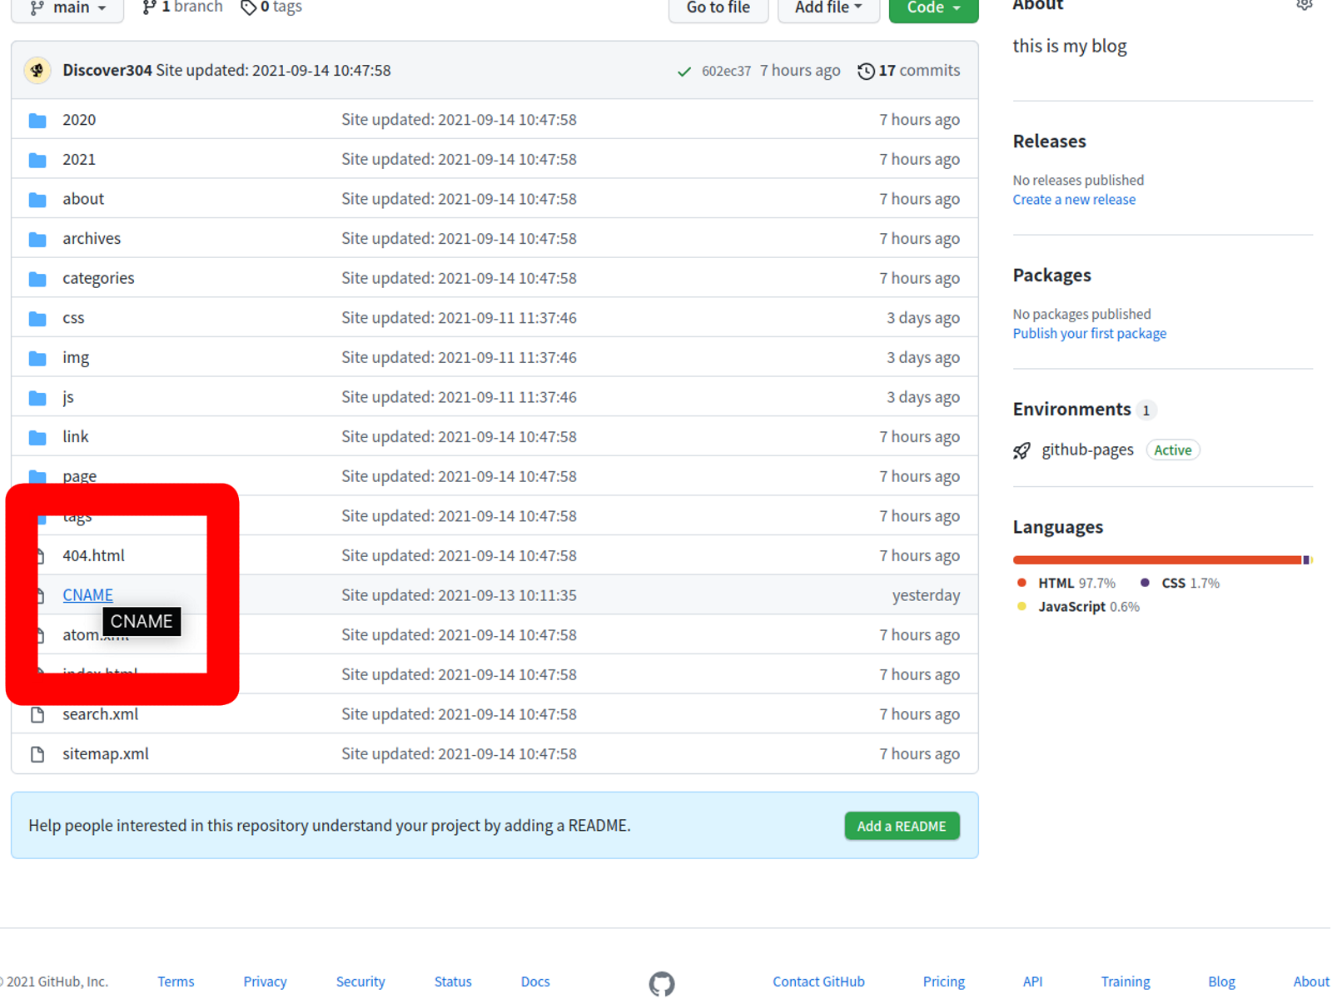Click the sitemap.xml file icon
This screenshot has width=1332, height=999.
37,754
